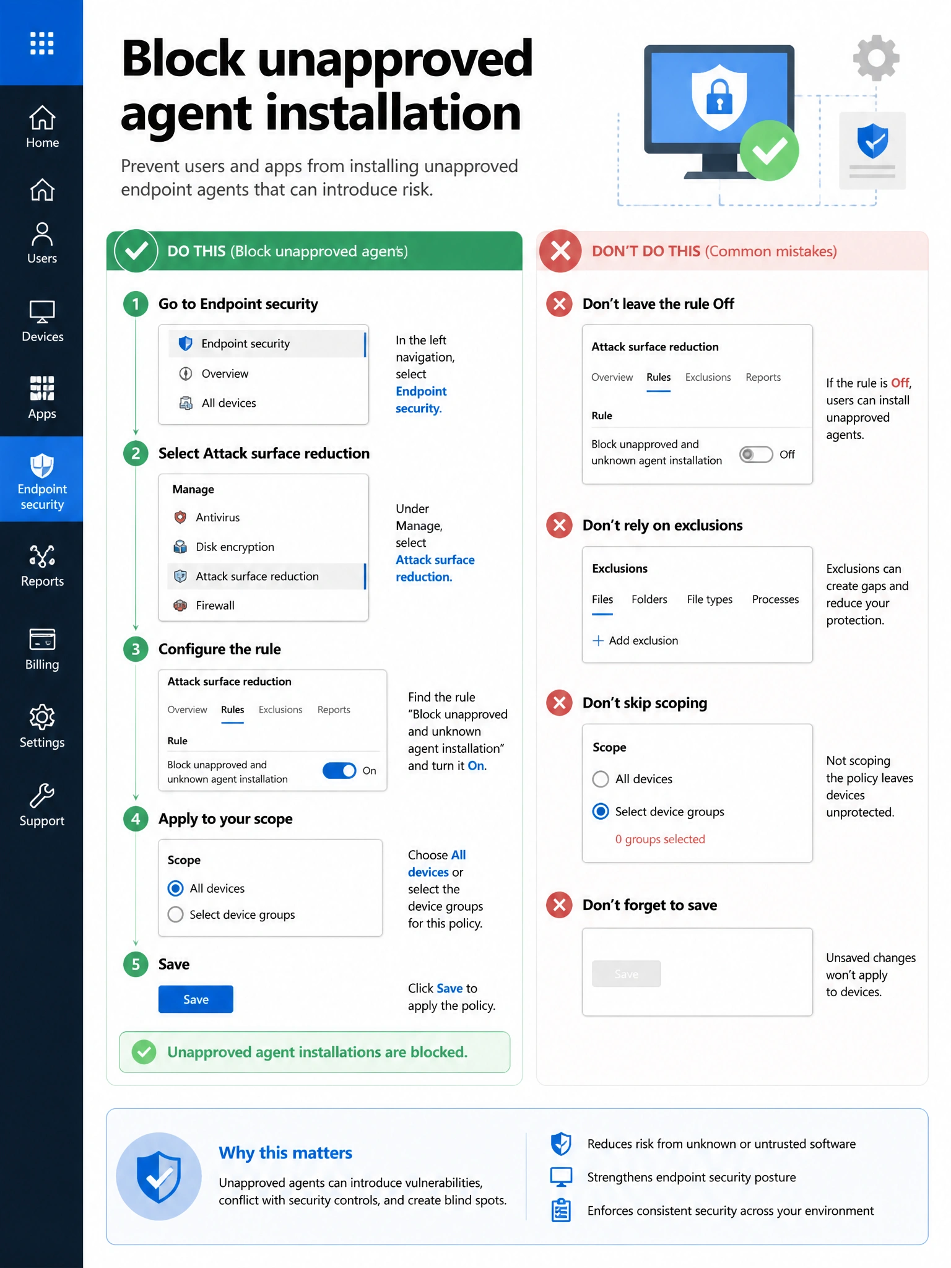Click the large shield in Why this matters
The width and height of the screenshot is (951, 1268).
(x=159, y=1176)
